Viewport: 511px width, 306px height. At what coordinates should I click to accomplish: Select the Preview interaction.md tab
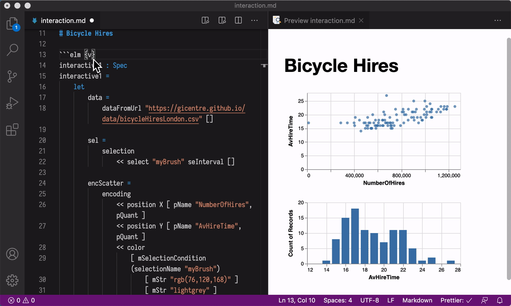[x=319, y=20]
